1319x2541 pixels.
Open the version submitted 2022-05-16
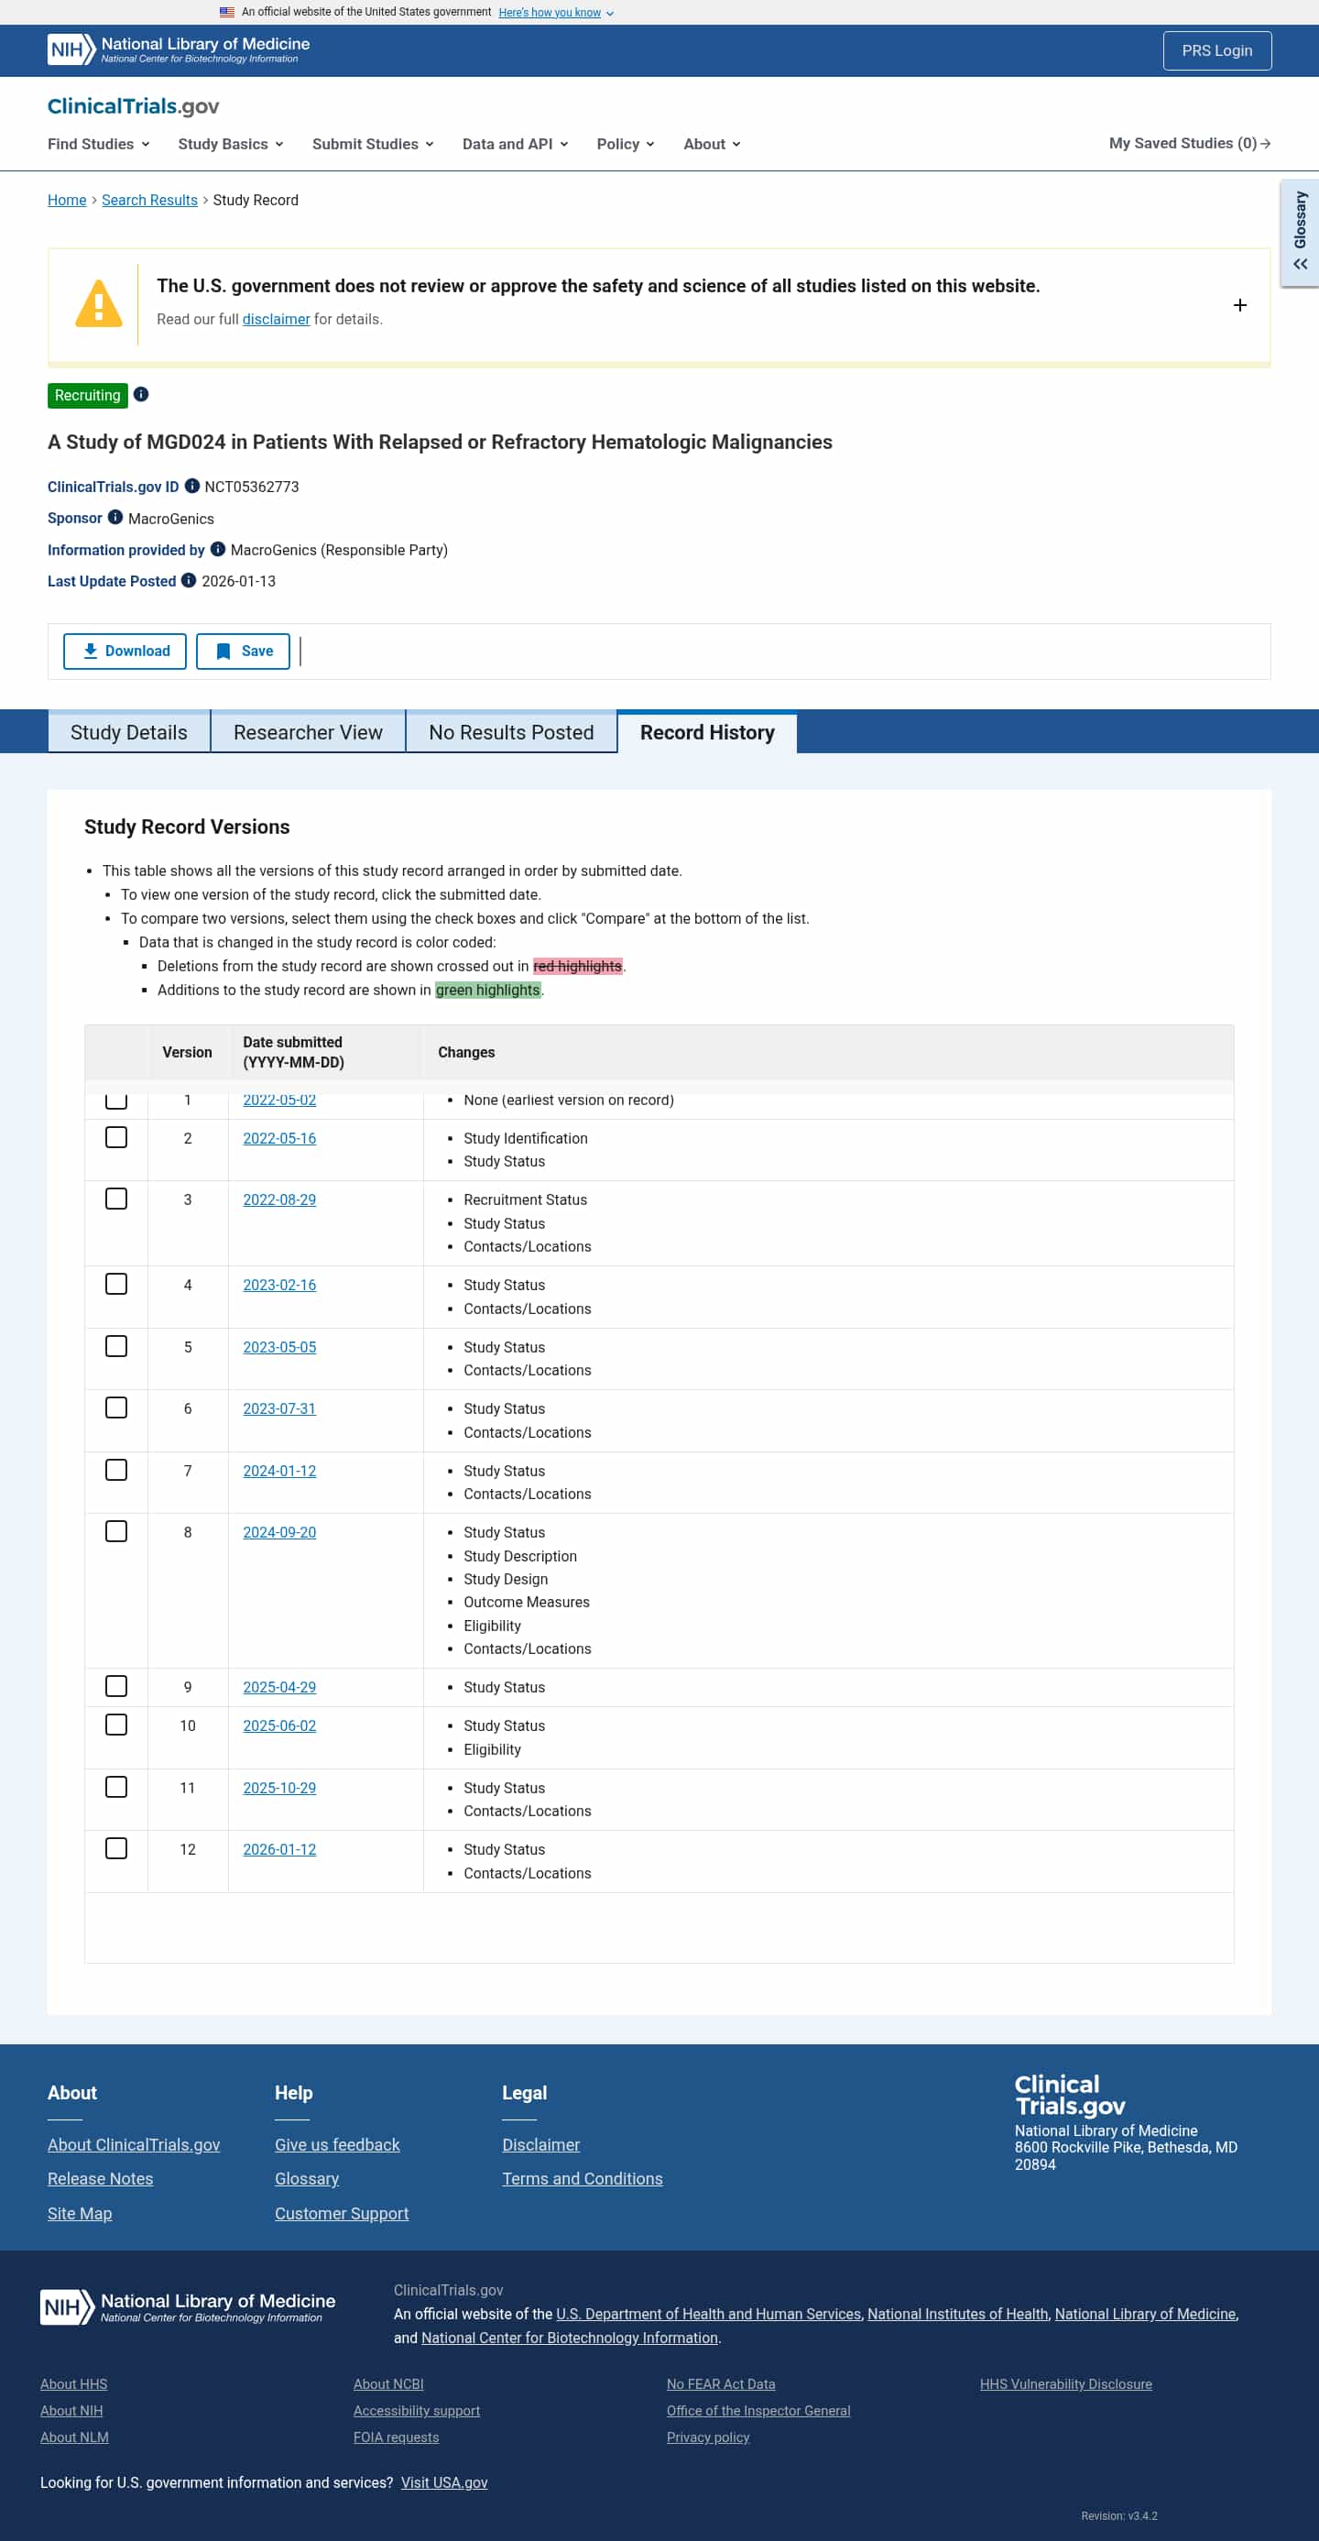click(280, 1138)
